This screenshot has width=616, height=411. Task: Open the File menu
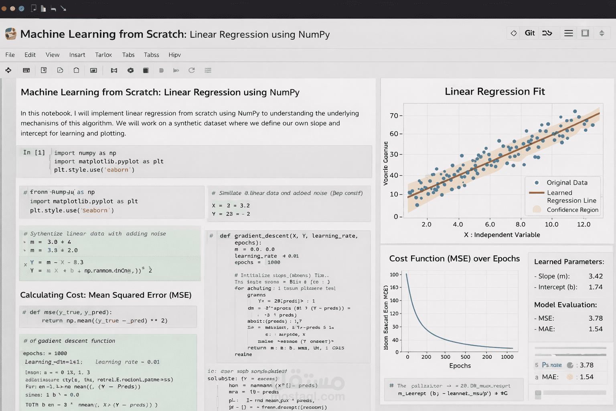pos(10,55)
